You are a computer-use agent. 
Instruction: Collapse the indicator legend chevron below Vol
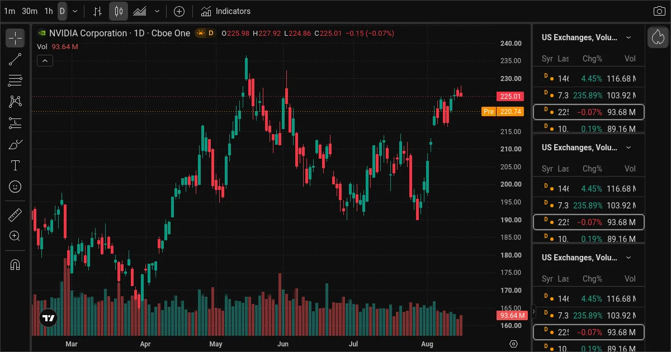coord(45,61)
